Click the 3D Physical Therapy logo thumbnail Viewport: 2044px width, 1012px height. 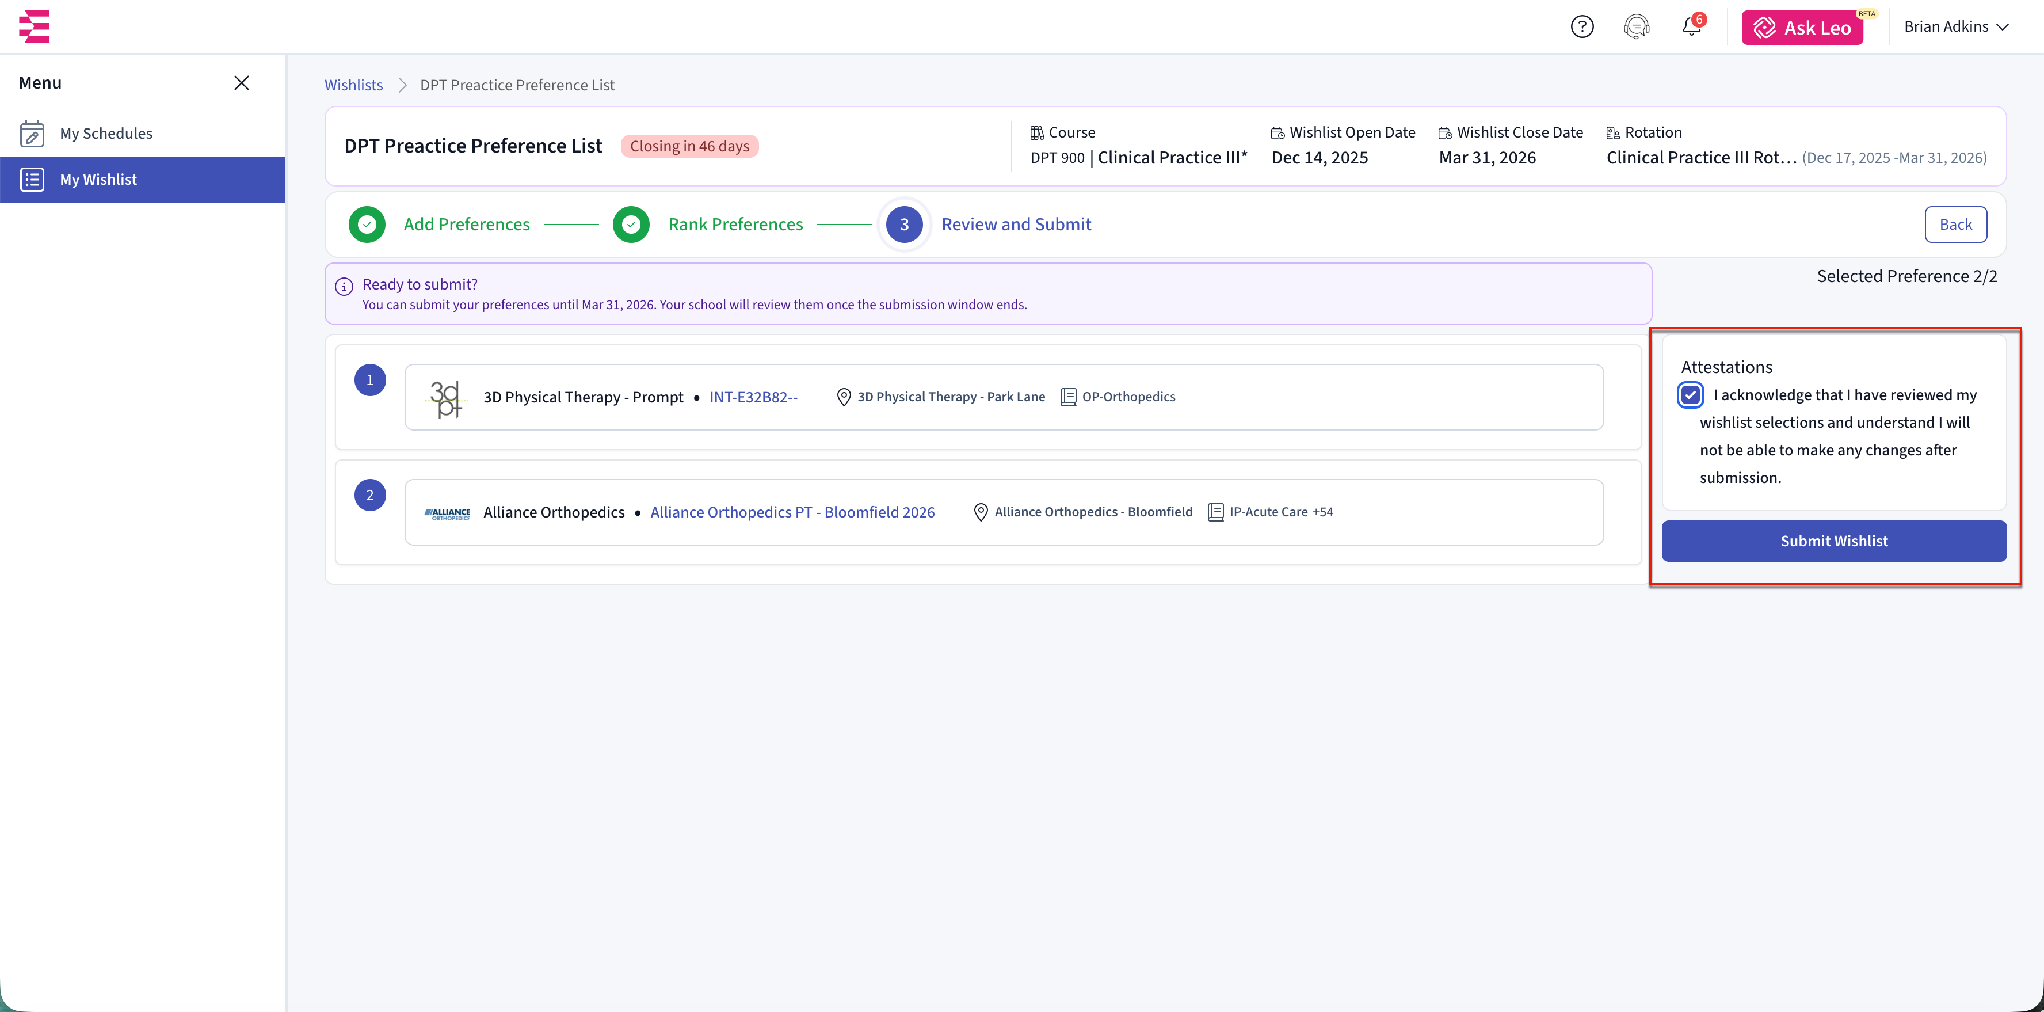point(446,398)
